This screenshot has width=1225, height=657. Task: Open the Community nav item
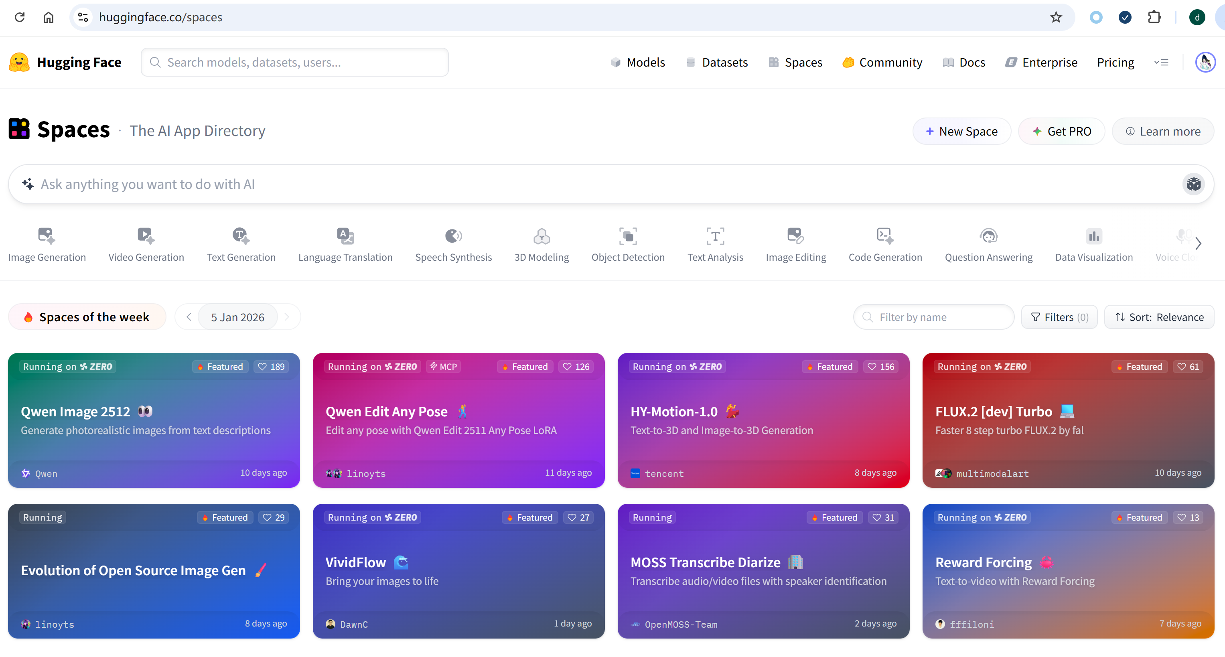point(882,62)
